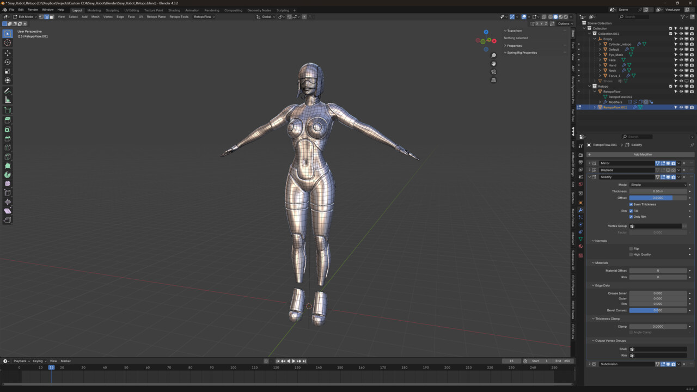Activate the Move tool

pos(8,53)
